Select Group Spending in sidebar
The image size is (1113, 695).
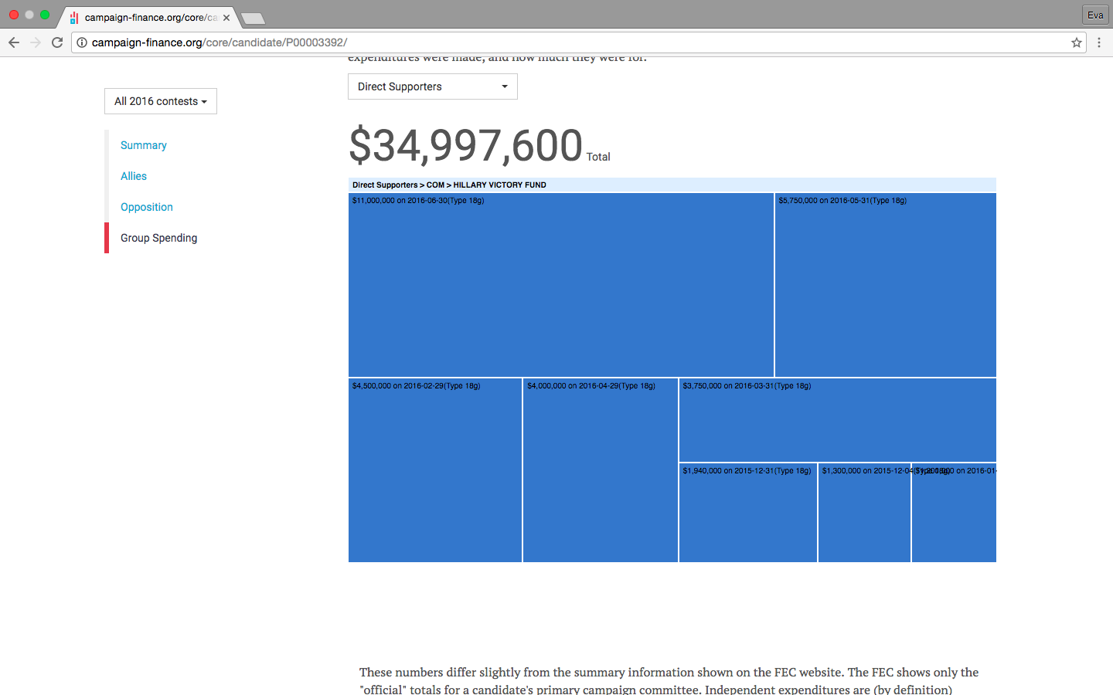(x=158, y=238)
